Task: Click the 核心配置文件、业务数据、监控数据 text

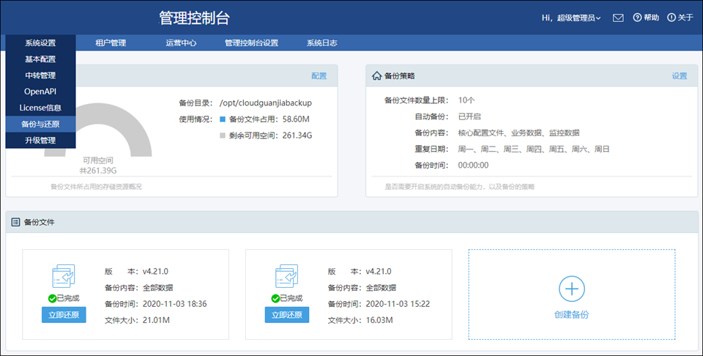Action: (518, 133)
